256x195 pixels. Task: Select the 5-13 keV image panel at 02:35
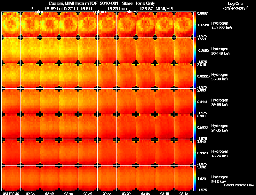tap(30, 178)
